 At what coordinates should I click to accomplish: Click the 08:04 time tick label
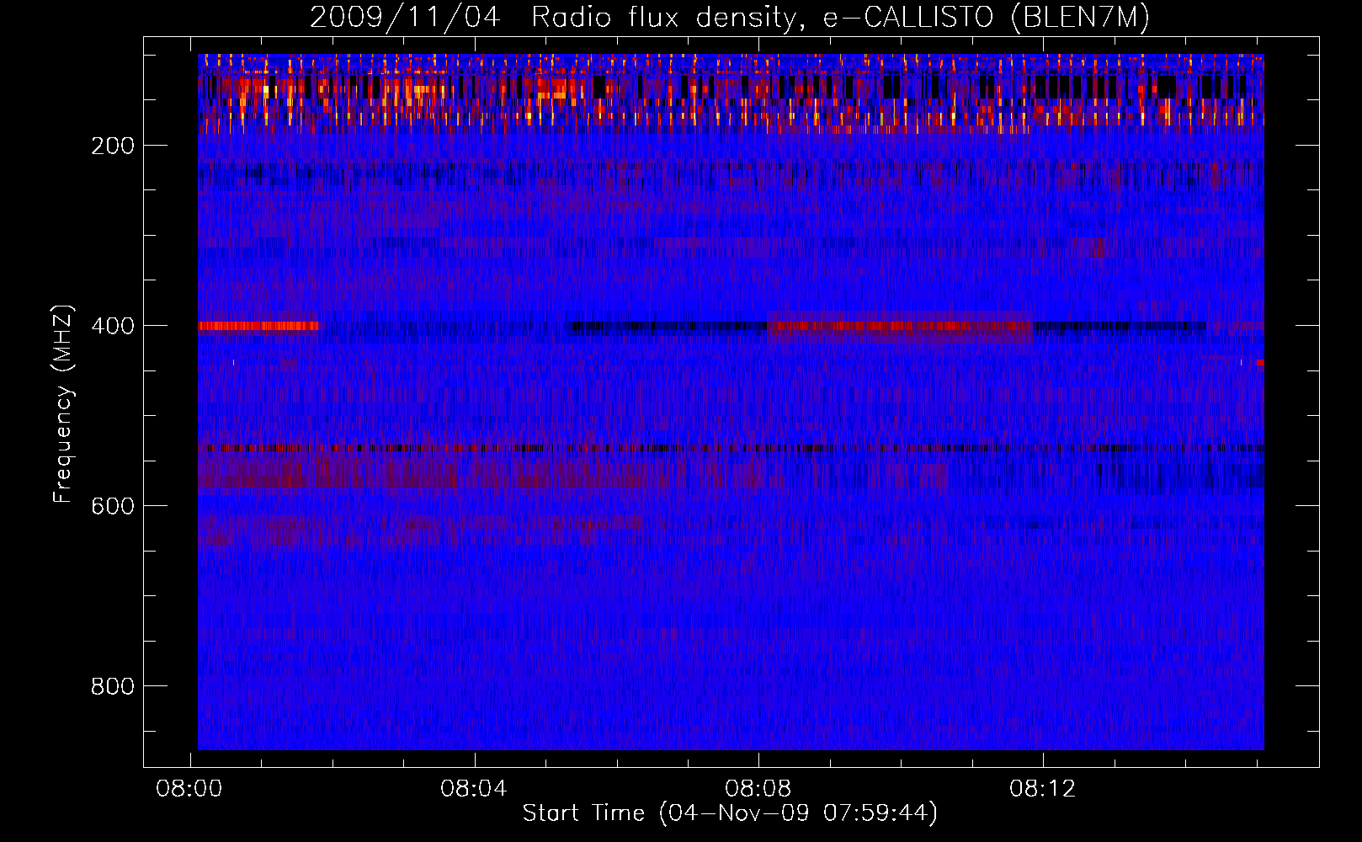point(474,789)
